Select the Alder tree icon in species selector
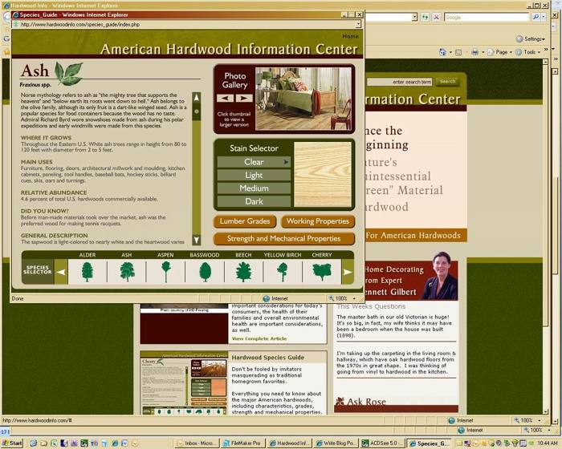This screenshot has height=449, width=562. click(x=87, y=272)
